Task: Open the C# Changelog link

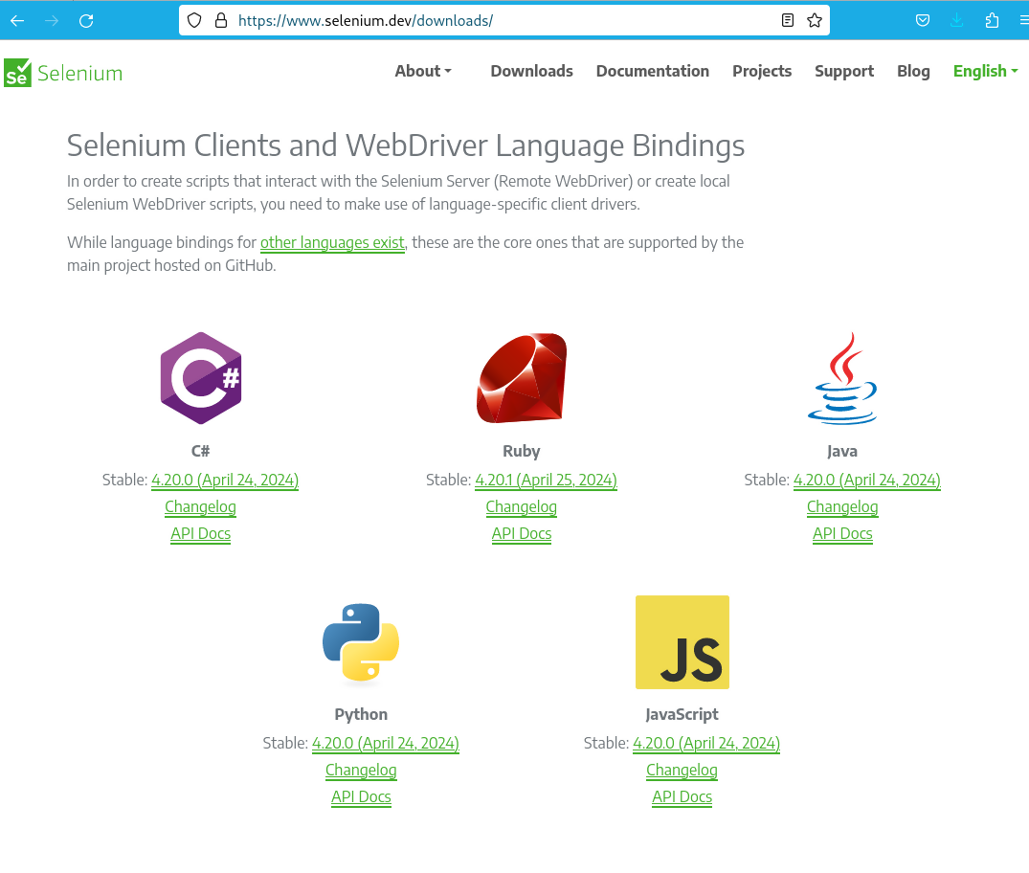Action: coord(200,507)
